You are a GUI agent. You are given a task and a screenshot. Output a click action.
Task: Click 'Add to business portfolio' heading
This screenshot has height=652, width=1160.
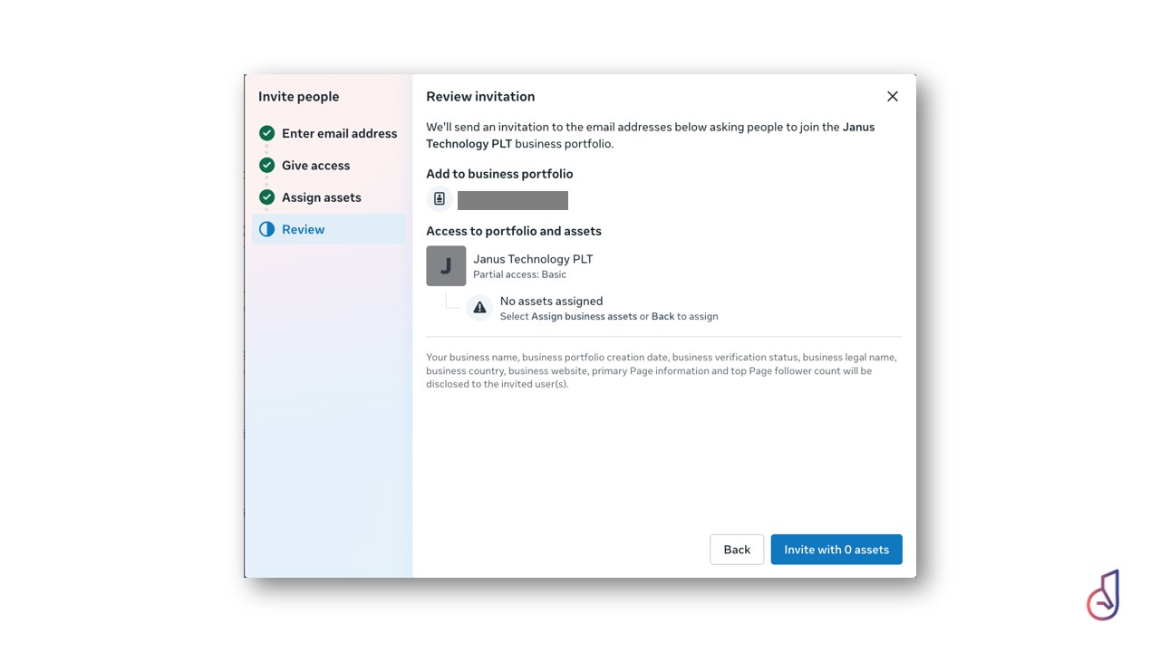[x=499, y=174]
